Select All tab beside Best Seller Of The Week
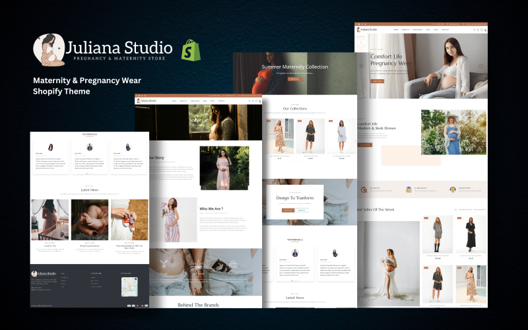This screenshot has width=528, height=330. point(455,209)
